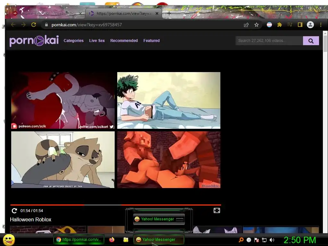Select the Yahoo! Messenger taskbar button

159,240
